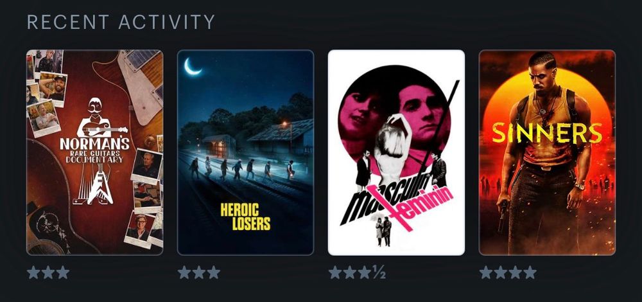Open the Norman's Rare Guitars Documentary poster
642x302 pixels.
(94, 152)
